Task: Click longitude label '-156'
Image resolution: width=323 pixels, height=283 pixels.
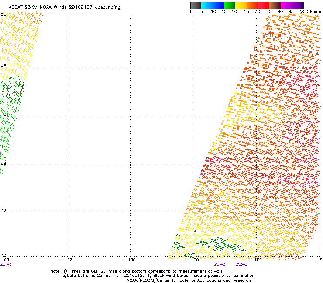Action: [193, 260]
